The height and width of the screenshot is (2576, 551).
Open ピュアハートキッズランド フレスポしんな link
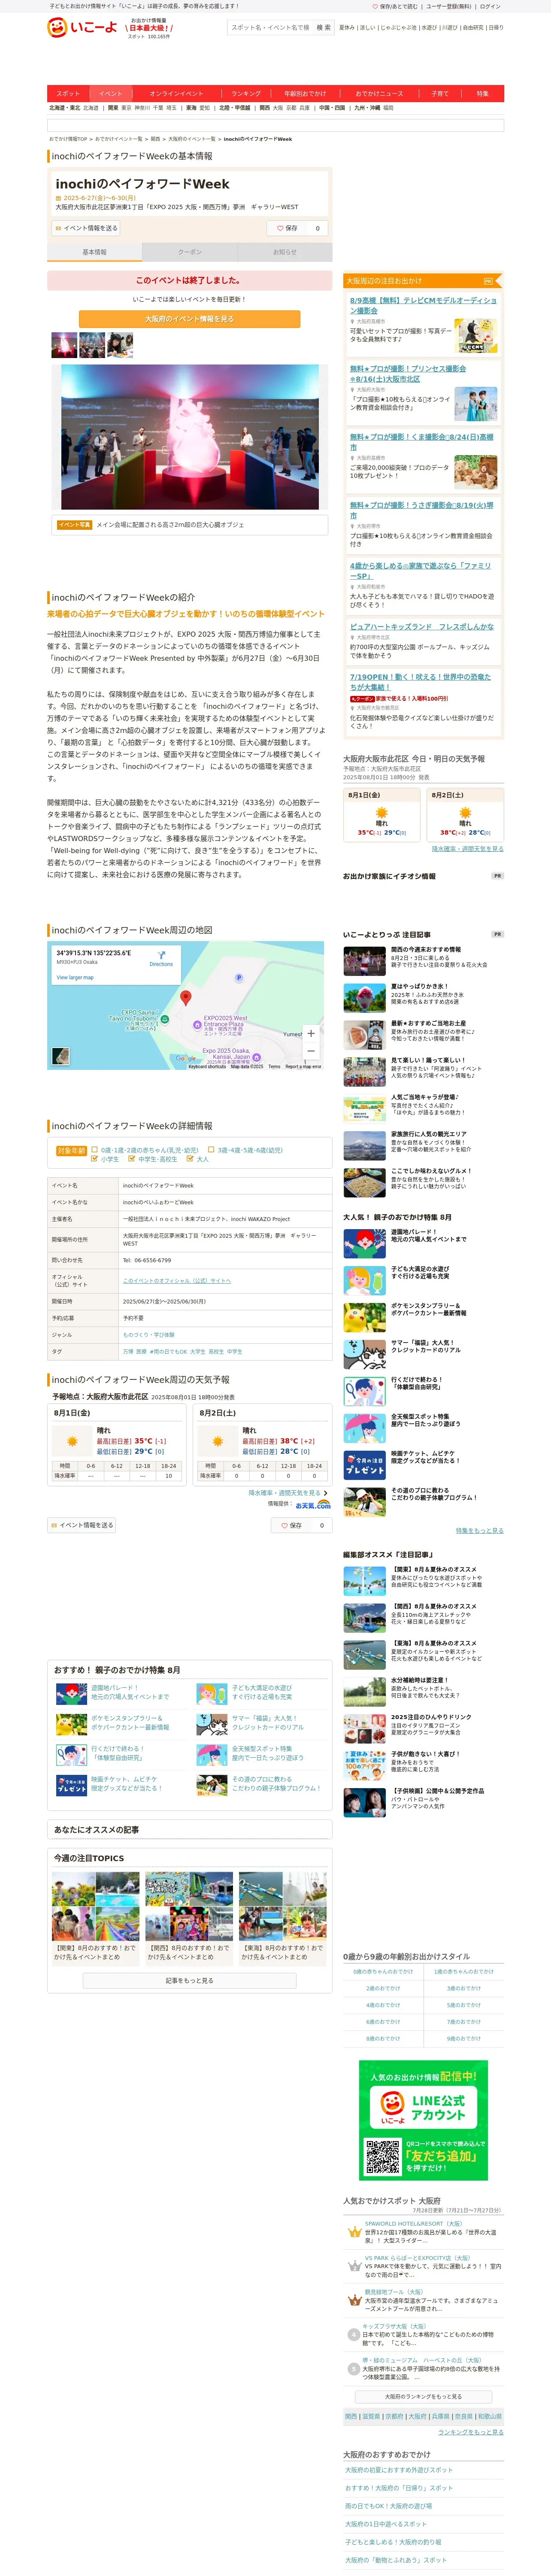(x=422, y=627)
